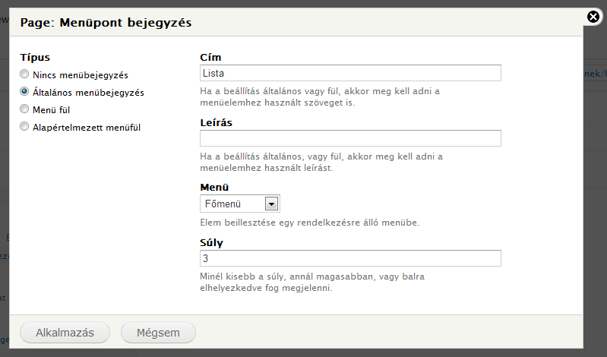Pick Alapértelmezett menüfül radio button
This screenshot has height=357, width=607.
pos(24,126)
